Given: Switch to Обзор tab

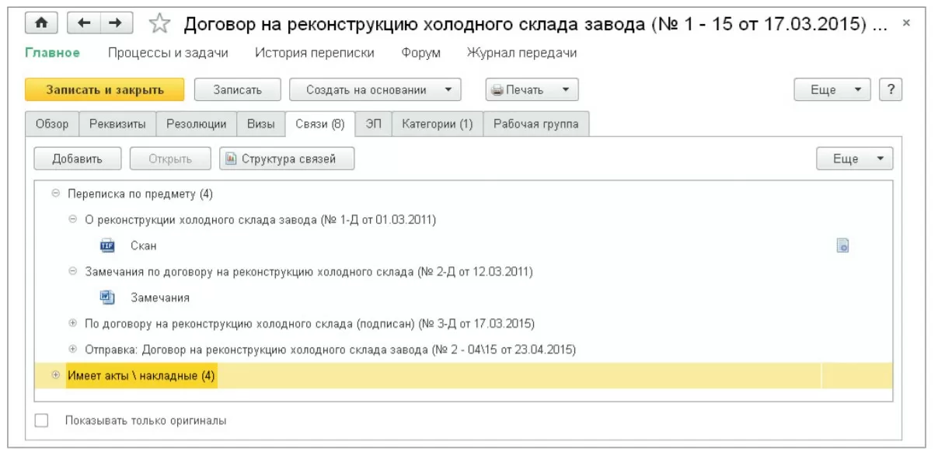Looking at the screenshot, I should click(52, 124).
